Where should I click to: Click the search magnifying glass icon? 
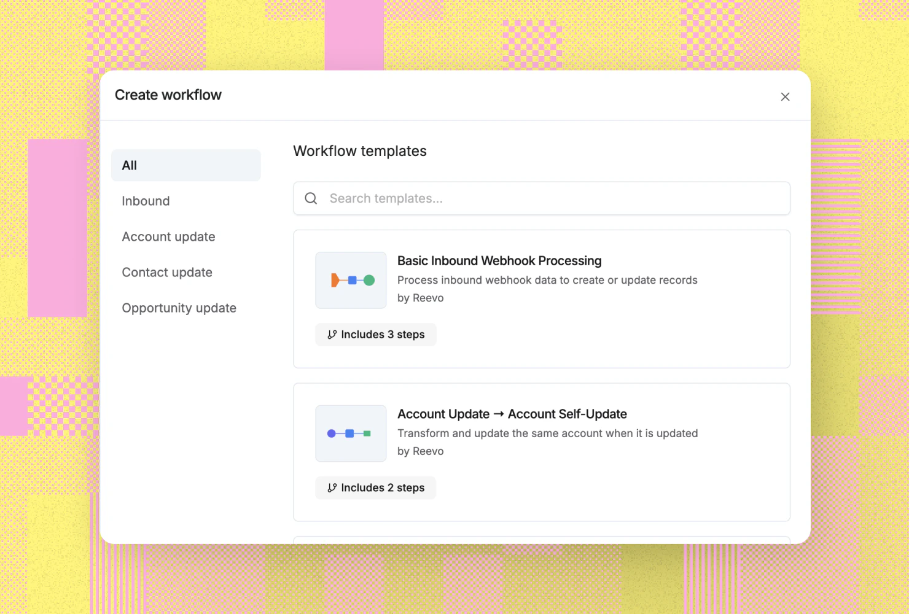click(311, 198)
